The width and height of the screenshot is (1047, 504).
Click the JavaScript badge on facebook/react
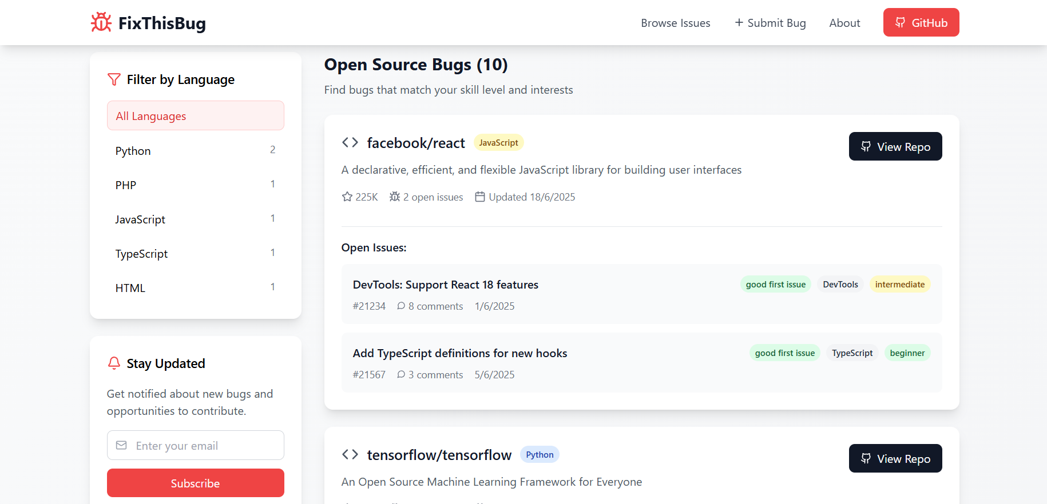tap(498, 142)
